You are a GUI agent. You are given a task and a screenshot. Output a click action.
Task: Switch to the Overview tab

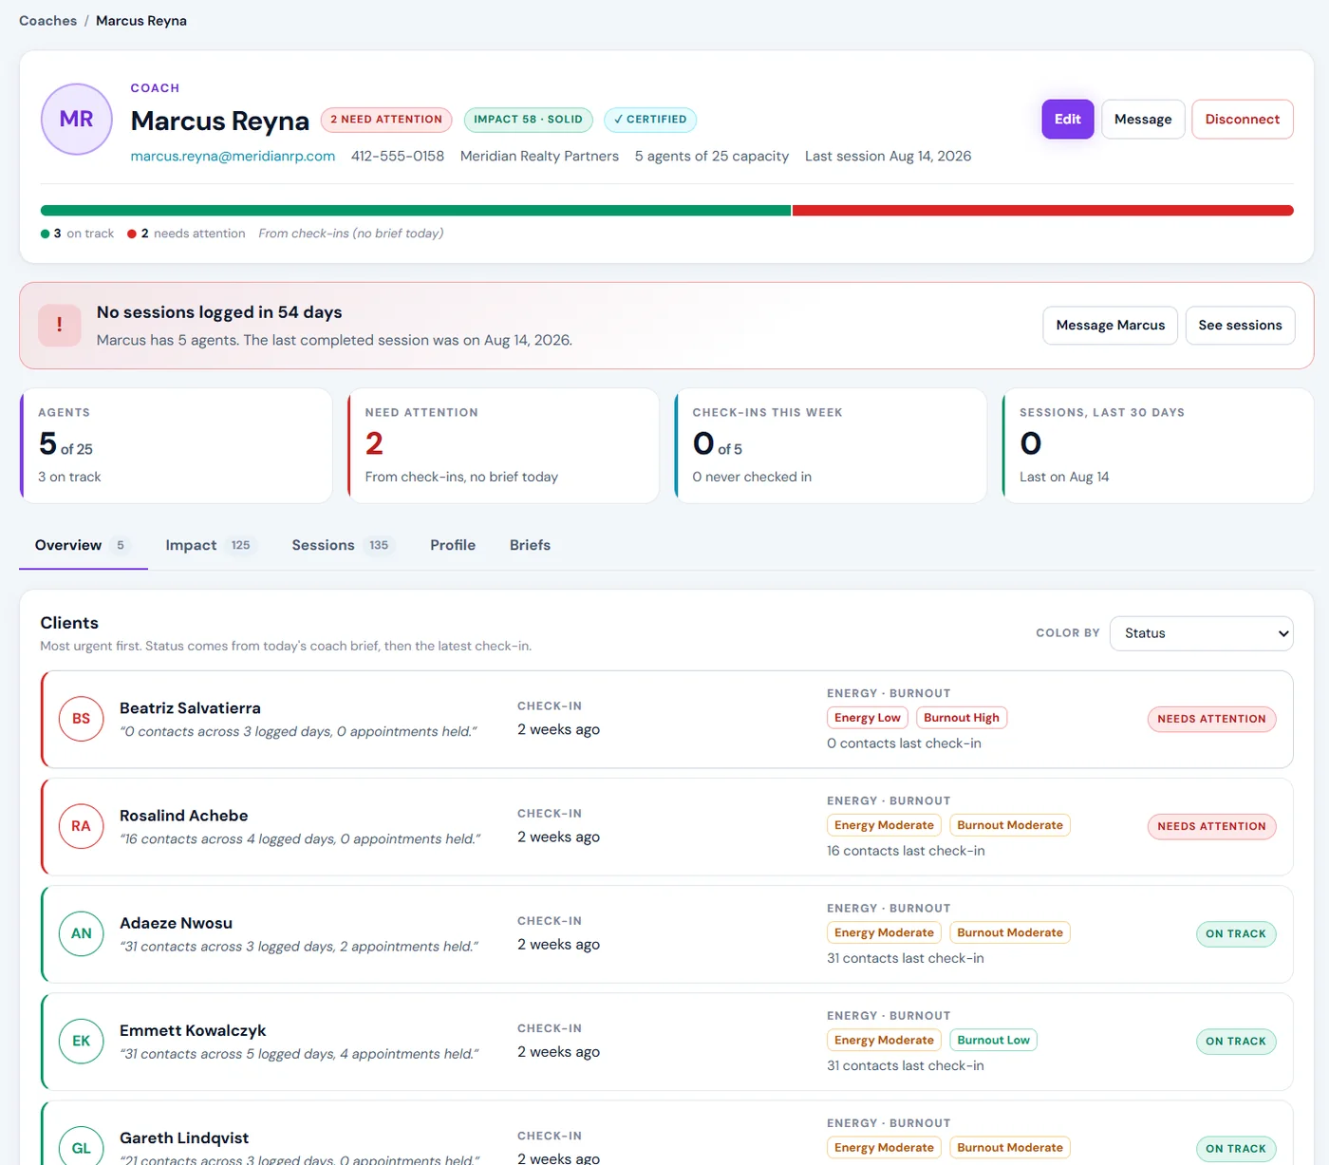pos(83,545)
